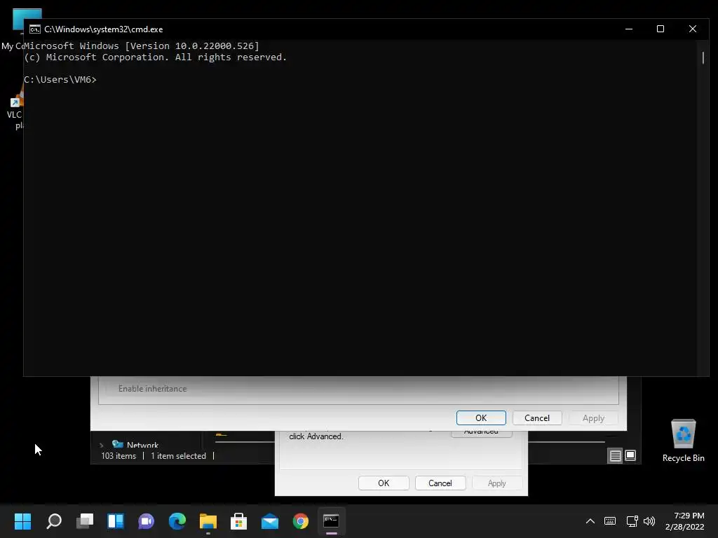Switch to File Explorer in the taskbar
This screenshot has height=538, width=718.
coord(208,521)
